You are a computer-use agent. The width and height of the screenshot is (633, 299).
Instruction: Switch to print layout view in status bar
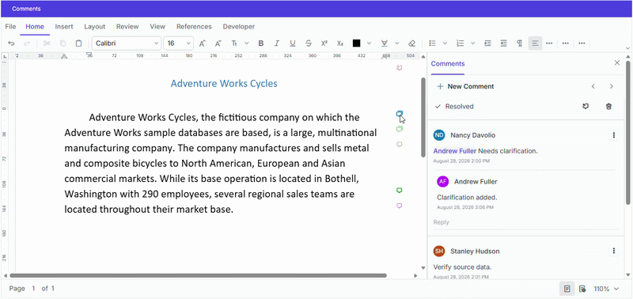pos(567,289)
